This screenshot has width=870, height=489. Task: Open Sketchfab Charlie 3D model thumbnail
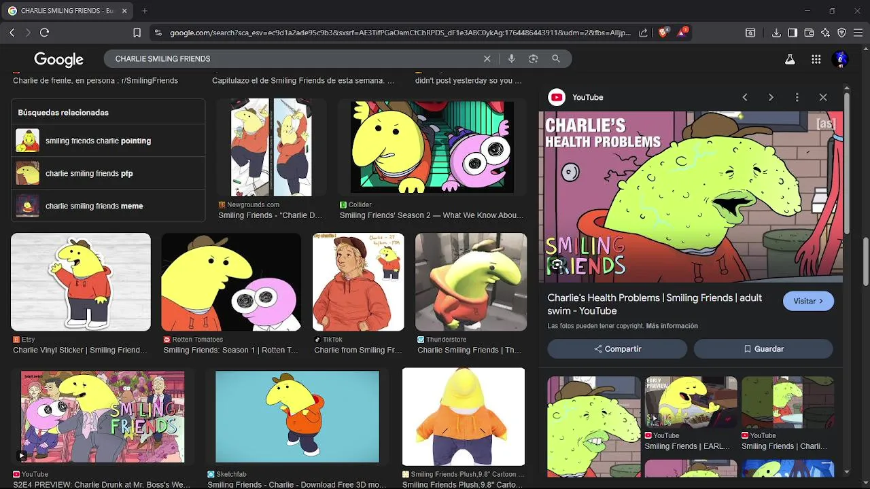coord(297,417)
